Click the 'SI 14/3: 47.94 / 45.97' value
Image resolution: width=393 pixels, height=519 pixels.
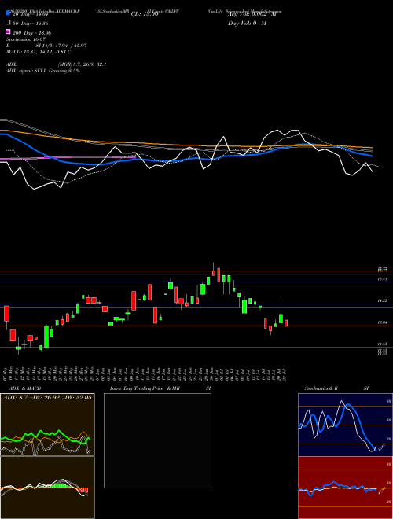(61, 46)
